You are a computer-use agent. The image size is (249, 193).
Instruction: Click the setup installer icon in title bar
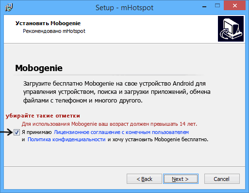coord(9,7)
